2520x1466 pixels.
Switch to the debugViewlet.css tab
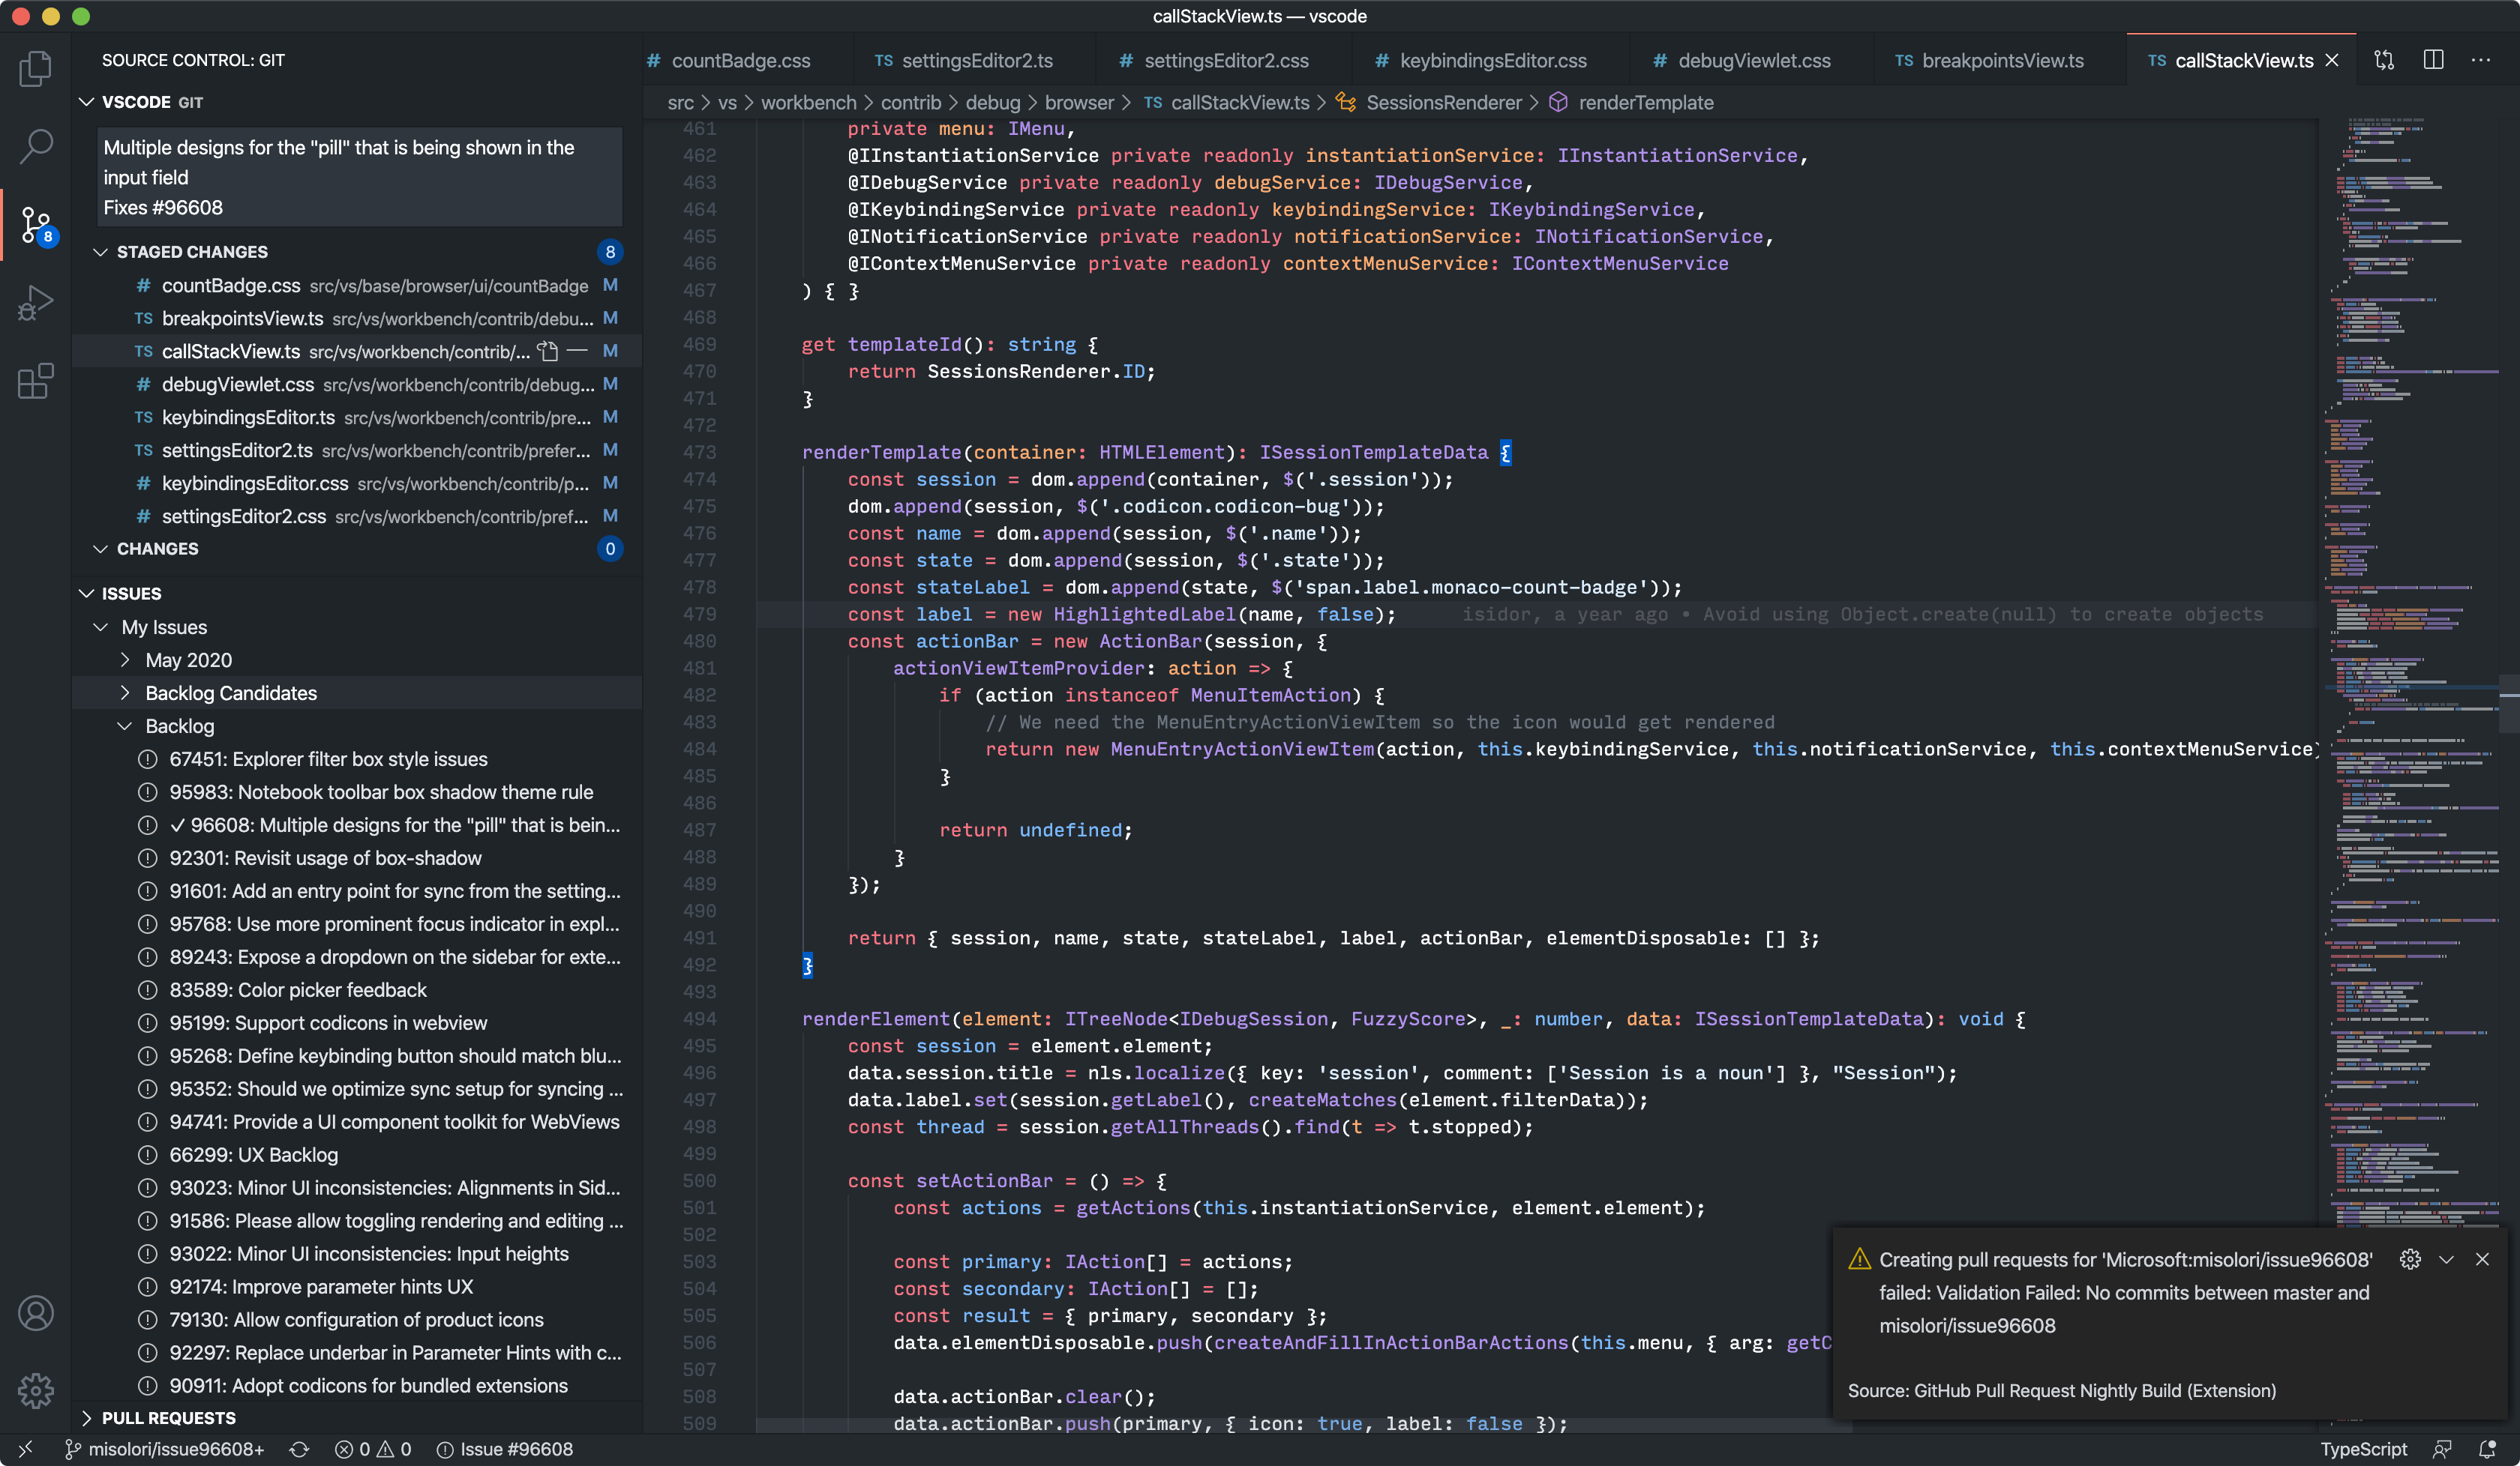coord(1752,60)
